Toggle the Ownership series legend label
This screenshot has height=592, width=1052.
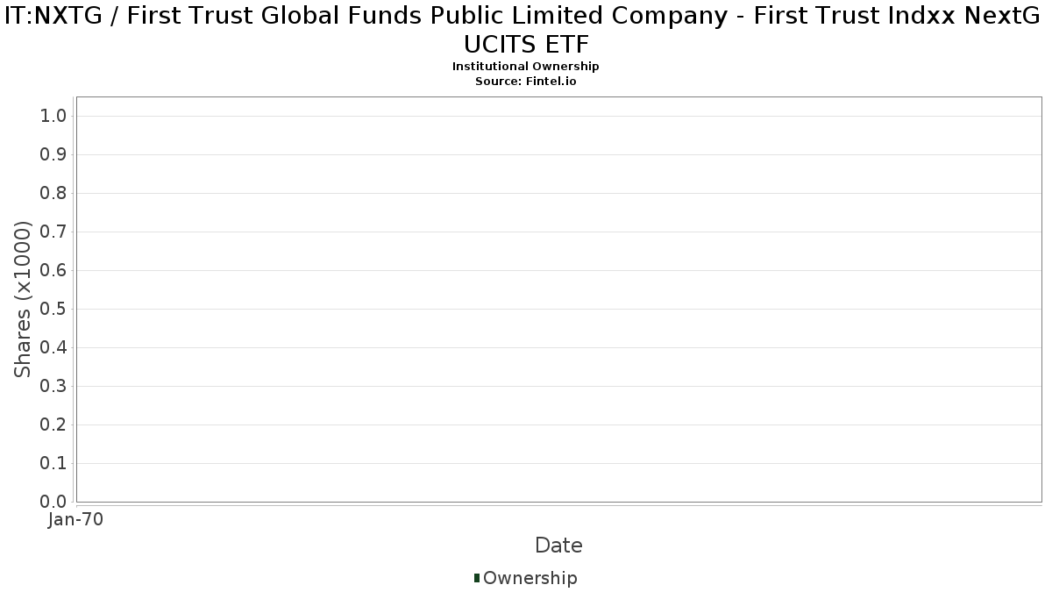coord(530,578)
